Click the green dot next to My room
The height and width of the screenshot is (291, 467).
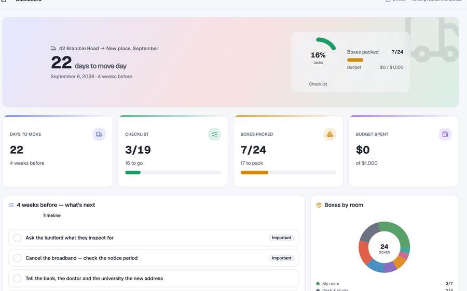point(318,284)
